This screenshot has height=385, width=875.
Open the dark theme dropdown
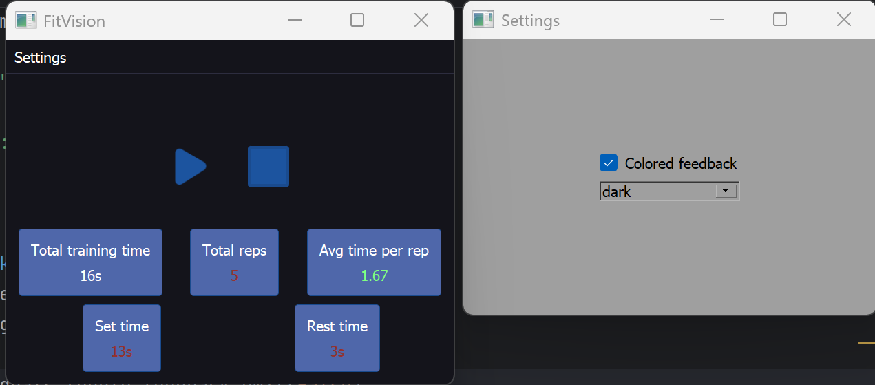pos(669,191)
